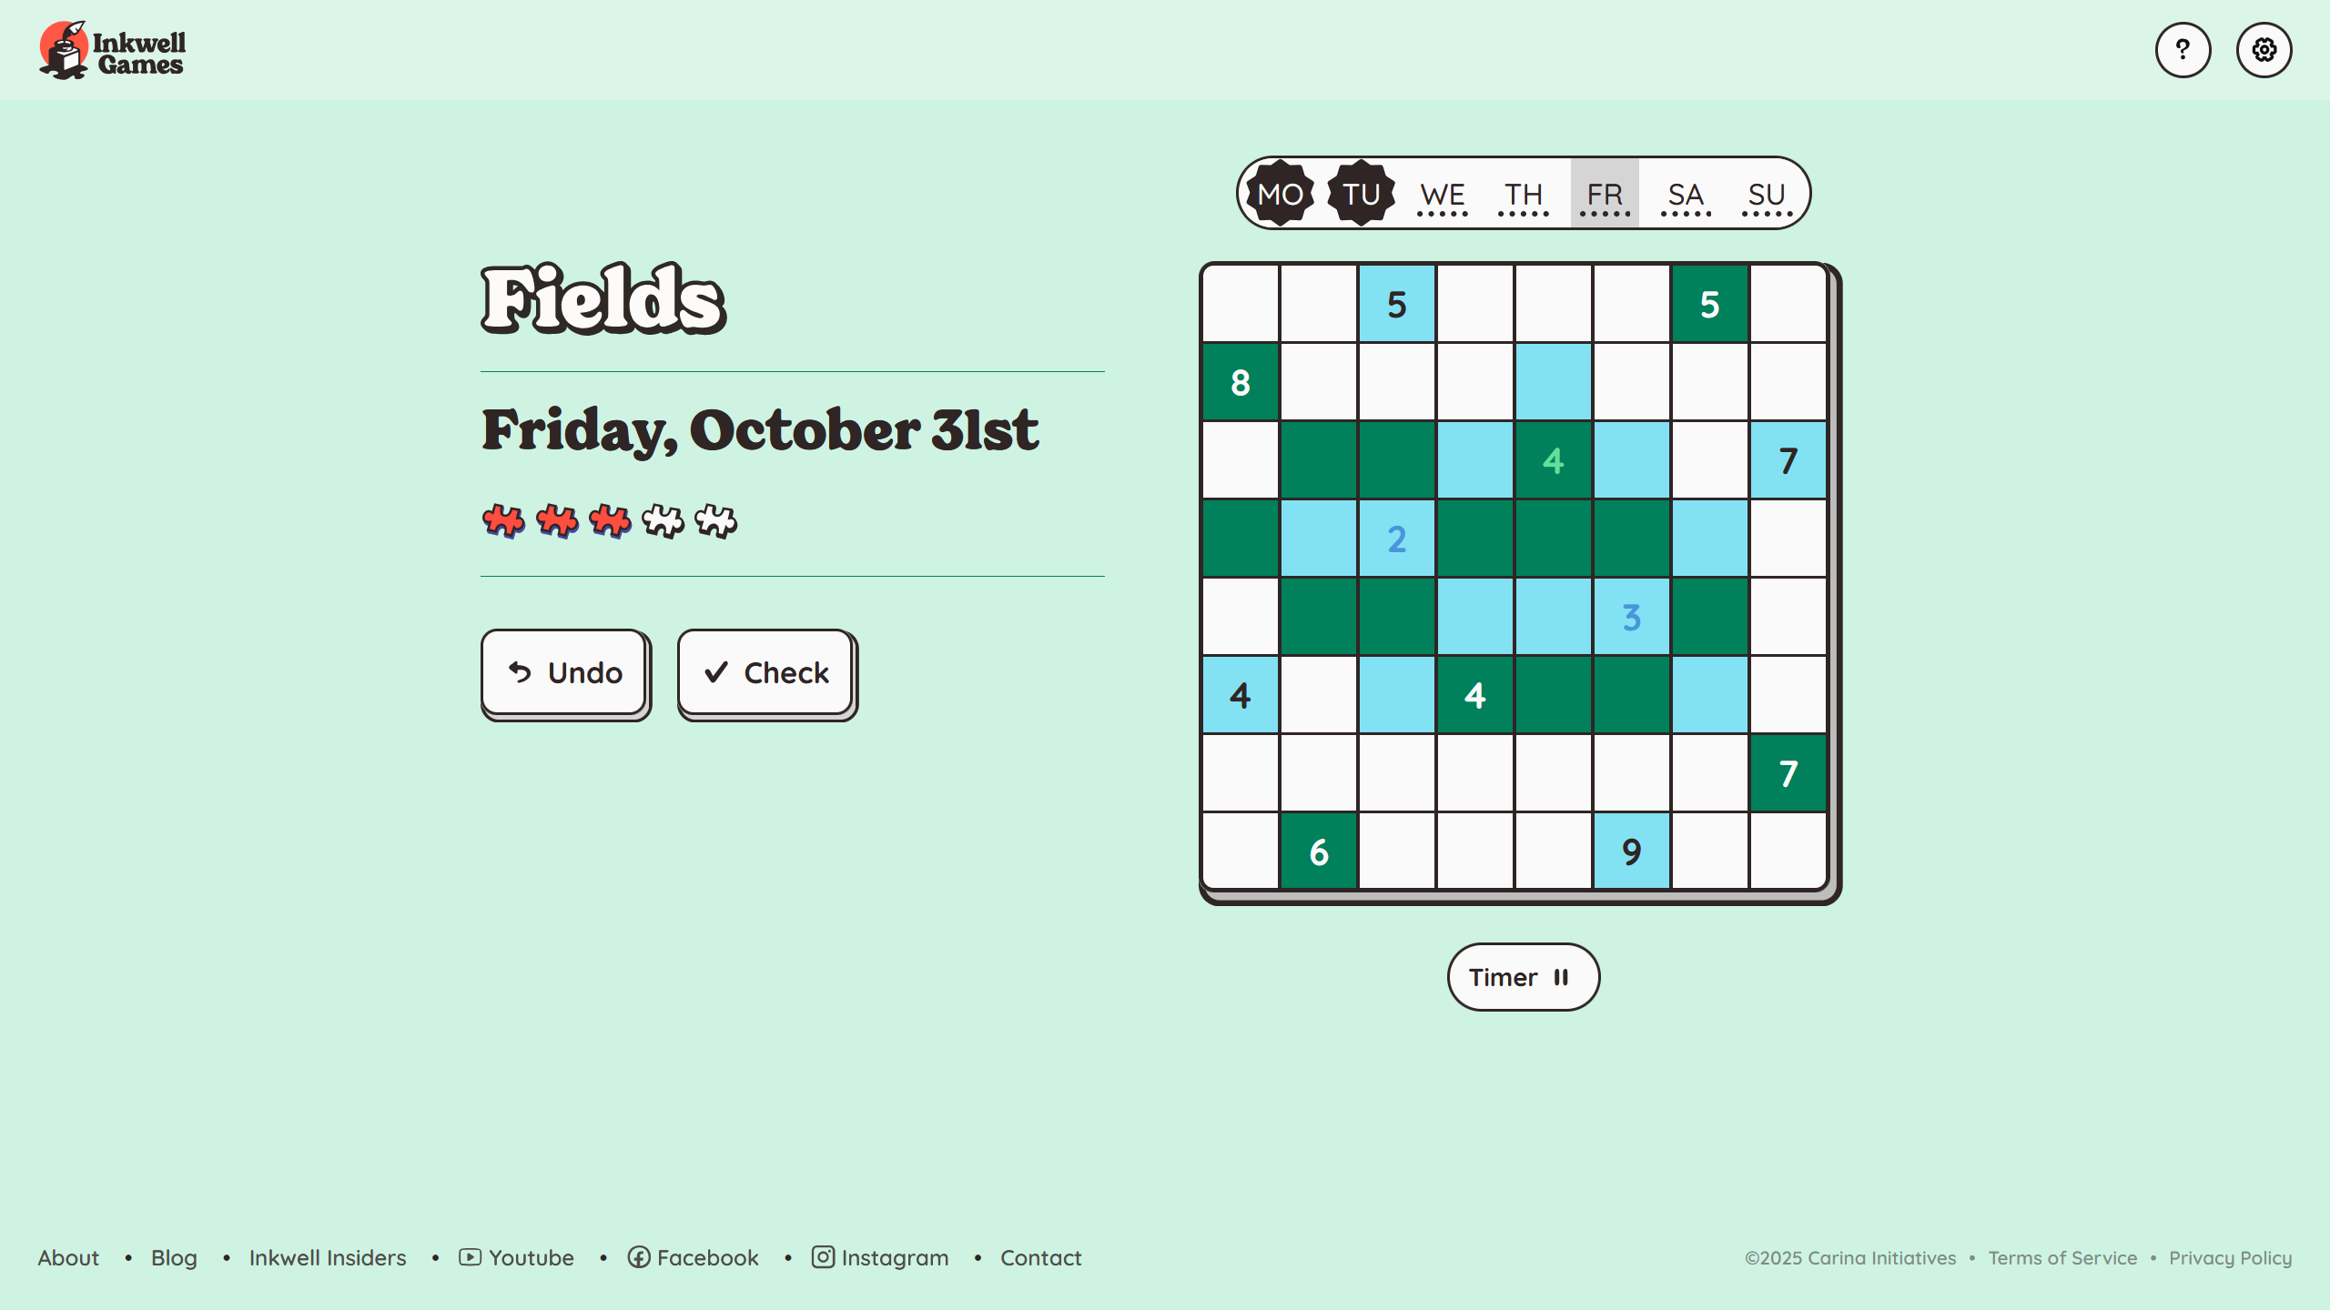Switch to the WE day tab
The image size is (2330, 1310).
coord(1442,194)
